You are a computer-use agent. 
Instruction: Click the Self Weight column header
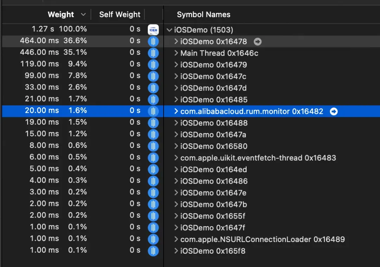[x=120, y=15]
